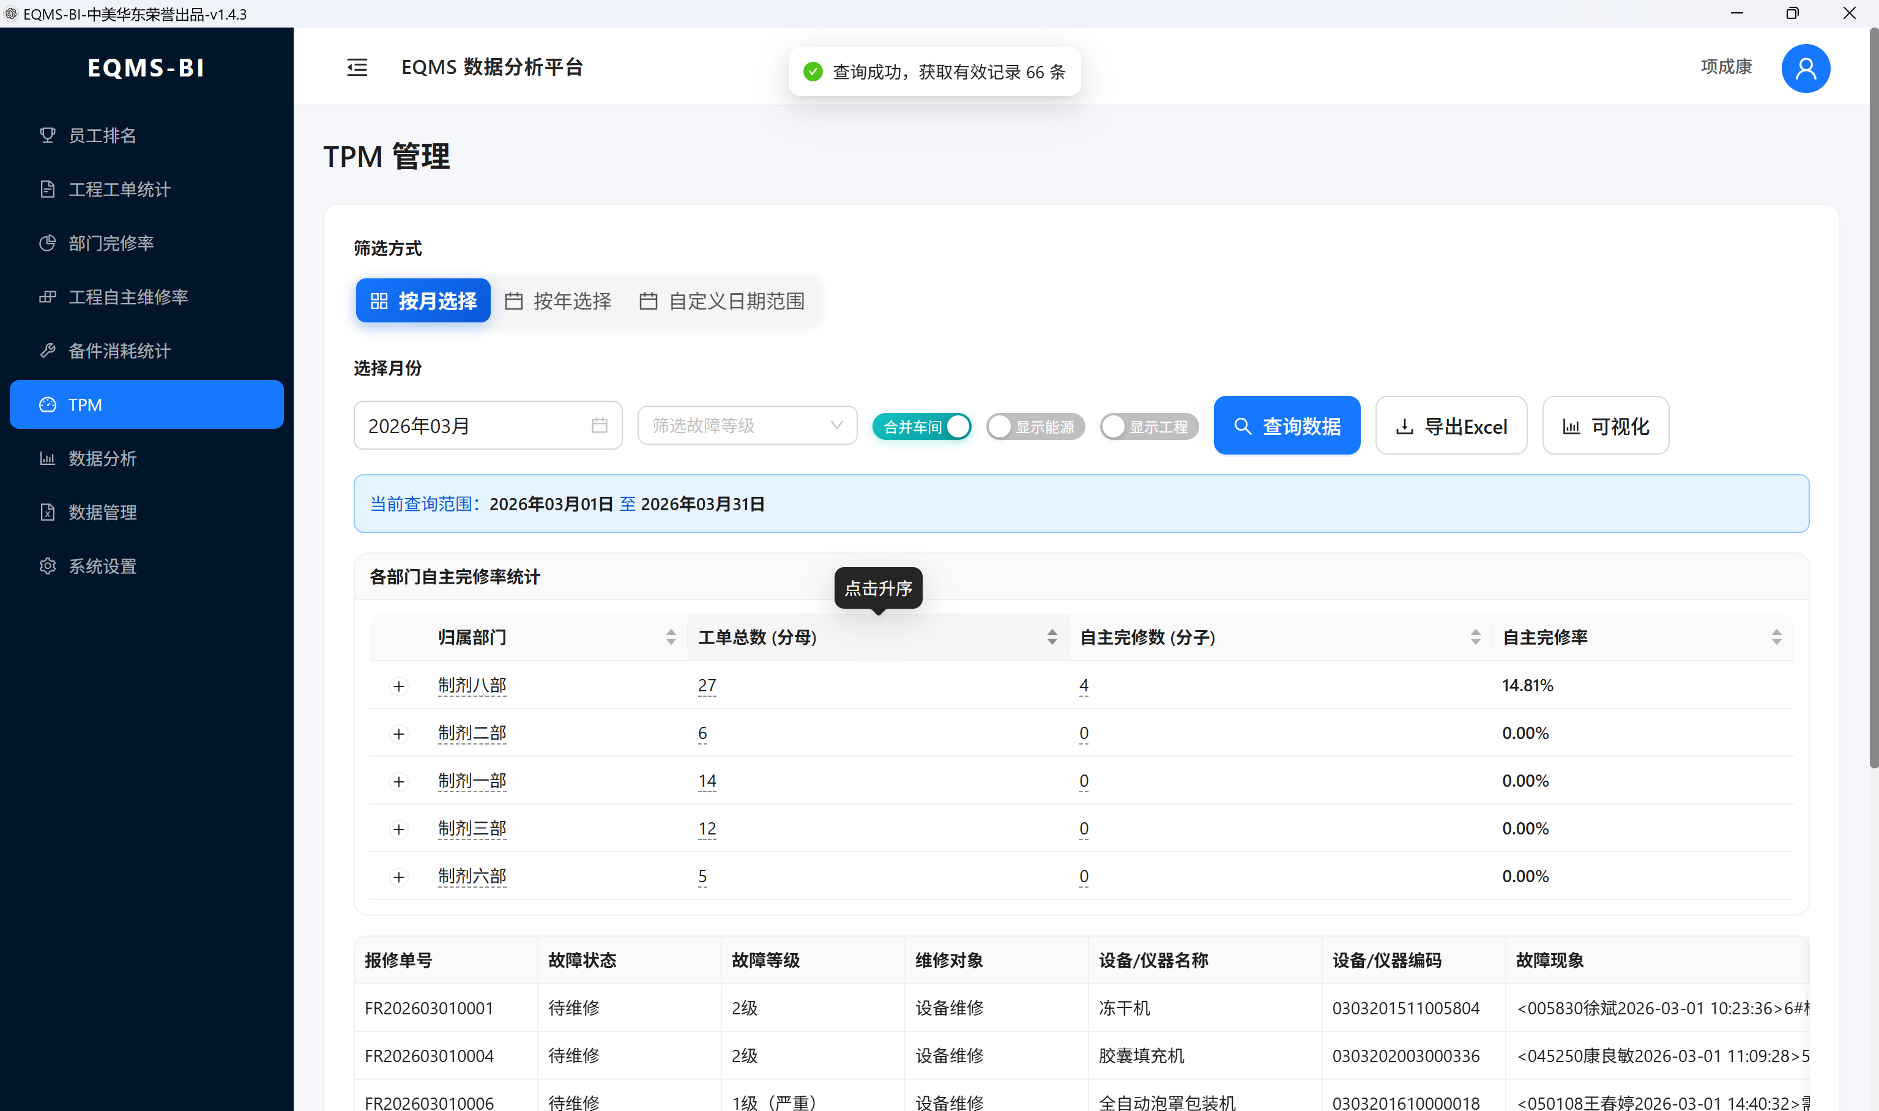The image size is (1879, 1111).
Task: Click work order total 27 for 制剂八部
Action: pos(707,685)
